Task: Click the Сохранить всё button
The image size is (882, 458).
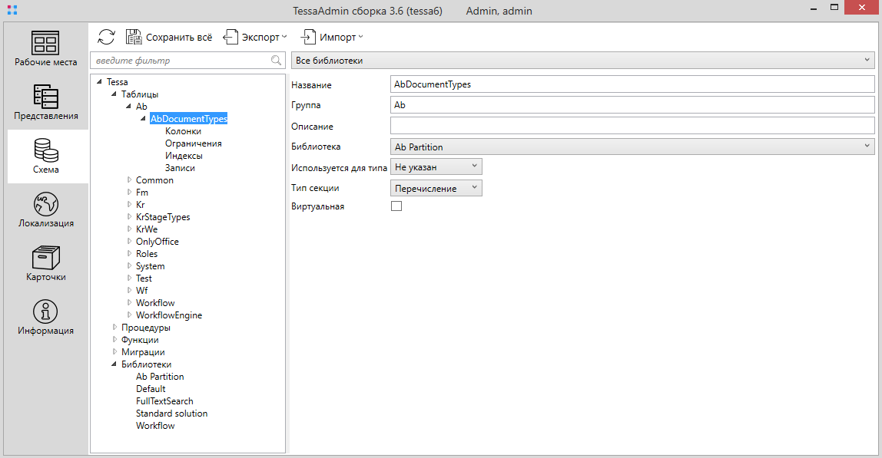Action: click(169, 37)
